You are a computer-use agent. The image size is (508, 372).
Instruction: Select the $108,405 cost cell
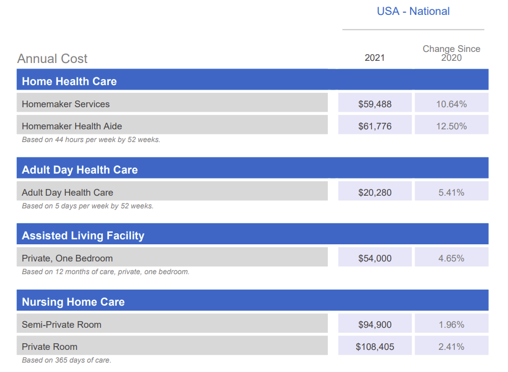tap(375, 345)
